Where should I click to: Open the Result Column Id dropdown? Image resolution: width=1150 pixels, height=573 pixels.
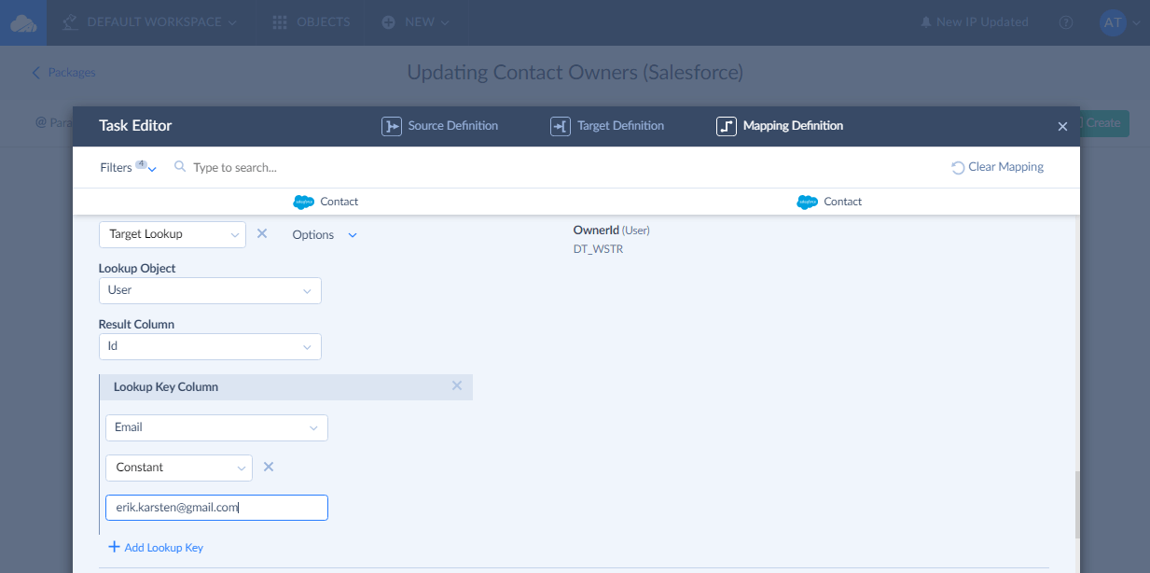(210, 347)
